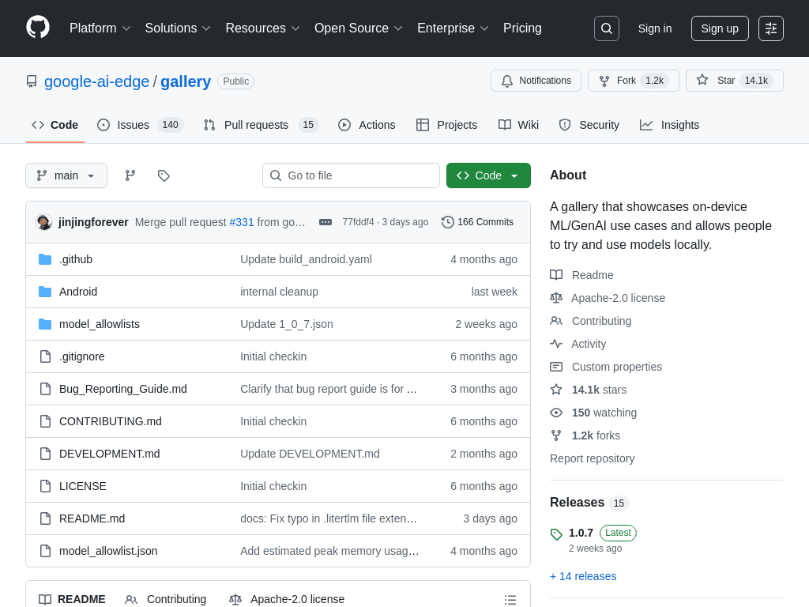Screen dimensions: 809x607
Task: View the 166 Commits history
Action: tap(477, 222)
